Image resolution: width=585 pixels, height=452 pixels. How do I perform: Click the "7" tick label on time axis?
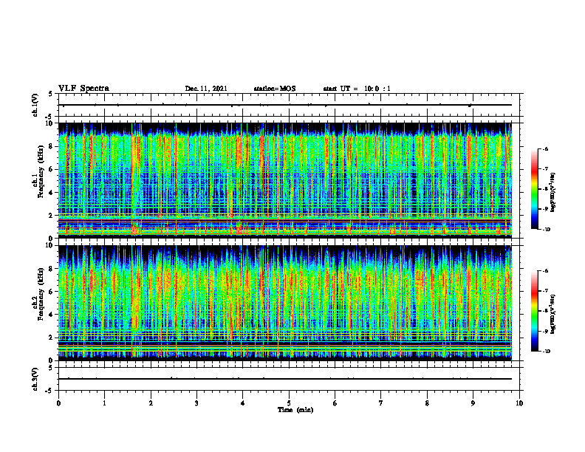(381, 403)
